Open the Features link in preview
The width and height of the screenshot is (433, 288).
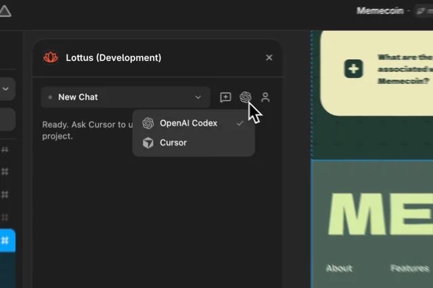click(x=410, y=268)
